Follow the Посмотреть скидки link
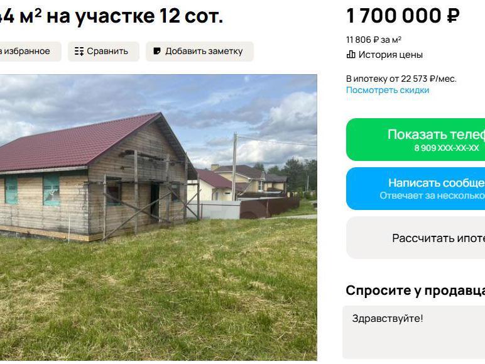 click(x=388, y=90)
